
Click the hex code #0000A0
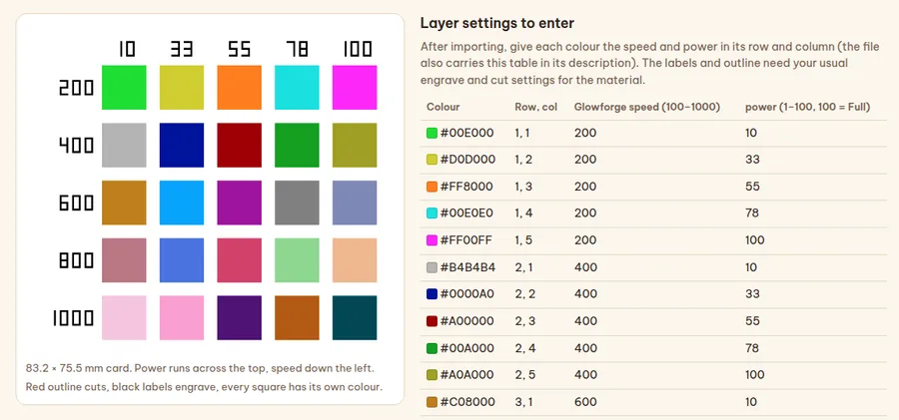click(x=467, y=294)
